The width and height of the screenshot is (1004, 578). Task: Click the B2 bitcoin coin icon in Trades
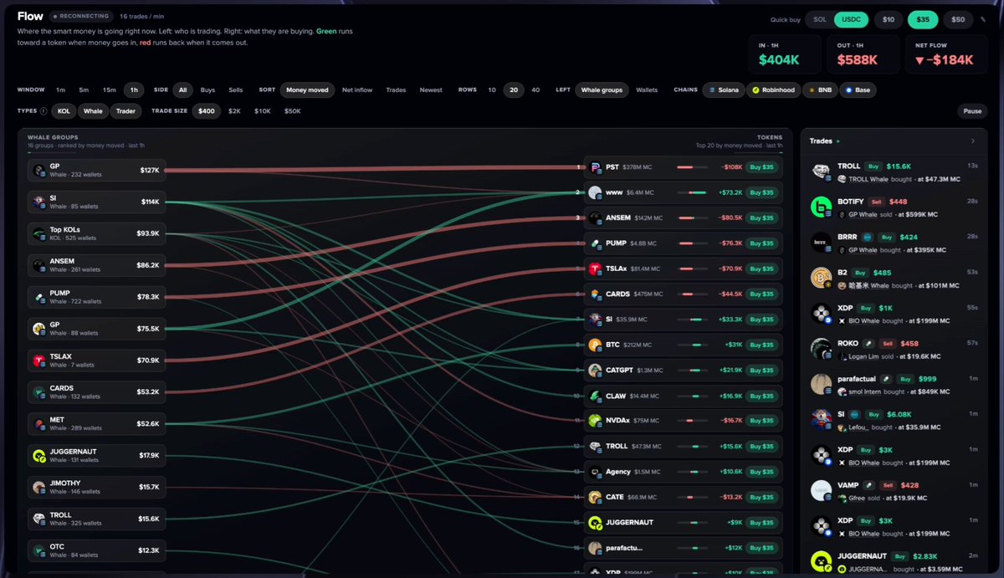tap(822, 278)
